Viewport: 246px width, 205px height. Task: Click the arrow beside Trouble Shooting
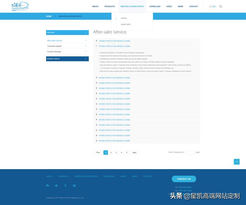[86, 51]
